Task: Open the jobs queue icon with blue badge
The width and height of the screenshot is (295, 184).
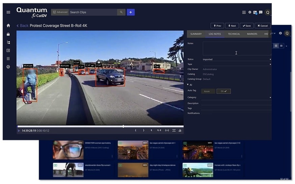Action: (255, 12)
